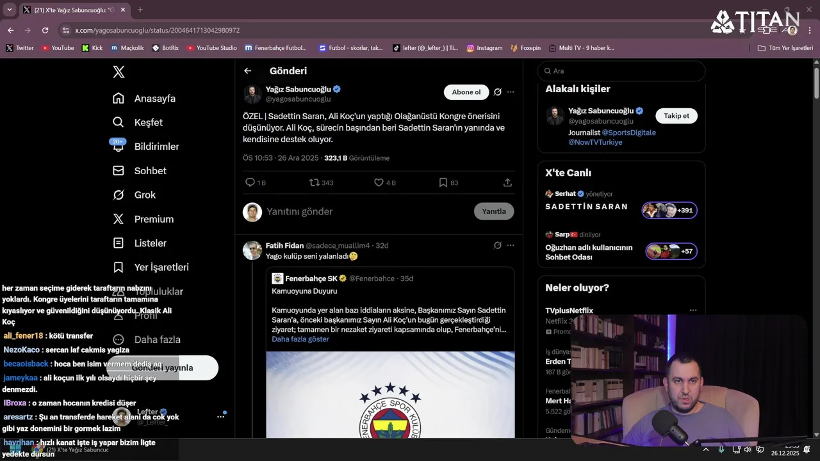Screen dimensions: 820x461
Task: Open Foxepin bookmark
Action: click(525, 48)
